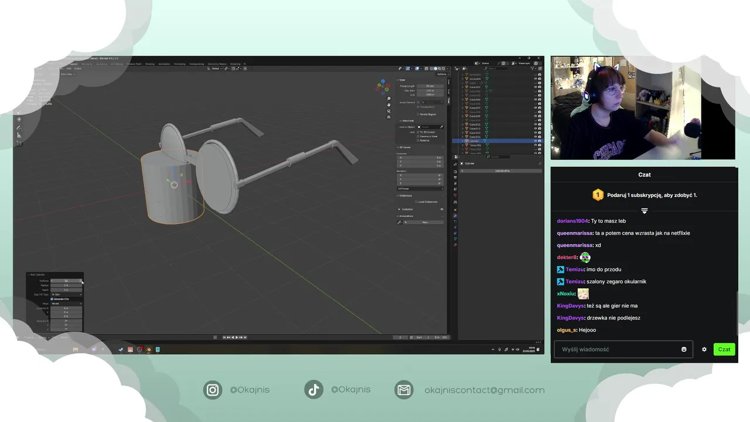Switch to Texture Paint workspace tab
This screenshot has width=750, height=422.
point(134,64)
